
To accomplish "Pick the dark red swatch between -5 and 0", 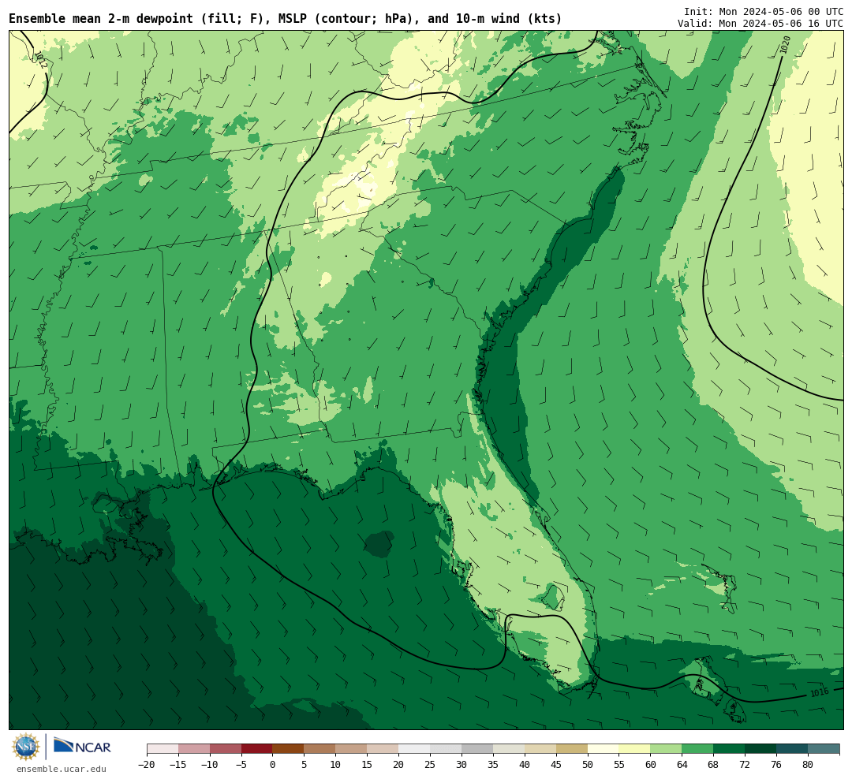I will click(257, 749).
